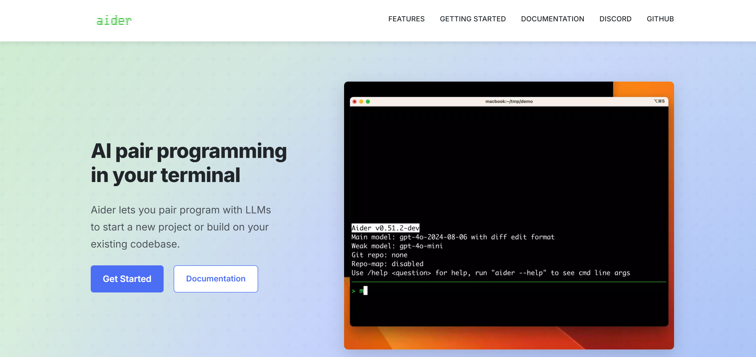This screenshot has width=756, height=357.
Task: Click the 'Main model: gpt-4o-2024-08-06' line
Action: click(453, 237)
